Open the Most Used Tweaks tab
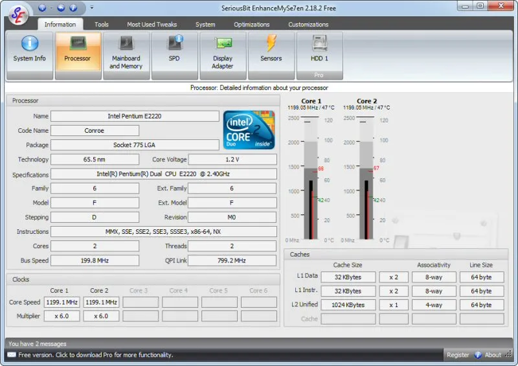518x366 pixels. click(x=152, y=25)
